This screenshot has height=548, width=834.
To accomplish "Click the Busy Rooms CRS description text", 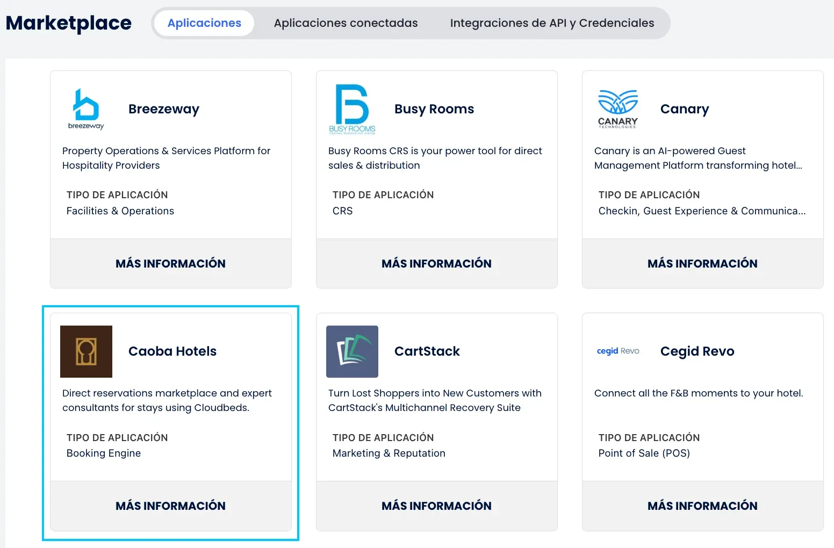I will point(435,158).
